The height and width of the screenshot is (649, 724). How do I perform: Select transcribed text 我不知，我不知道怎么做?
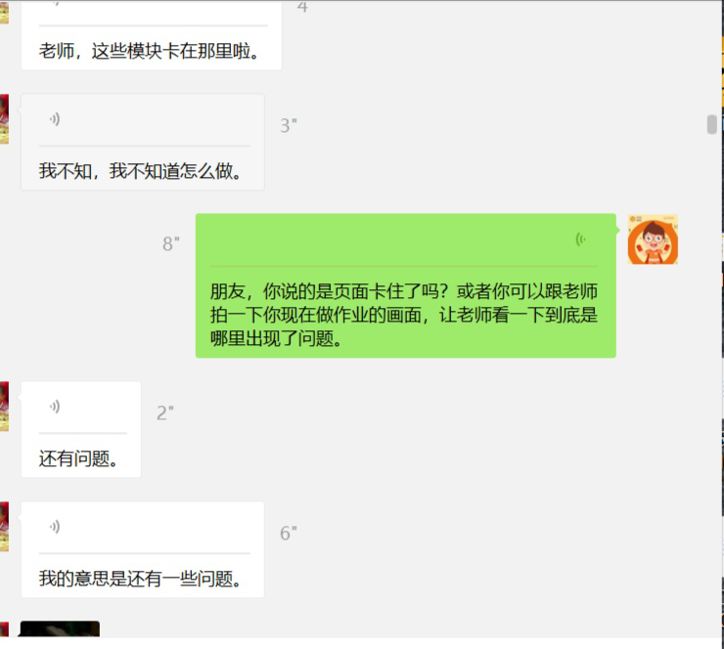point(140,171)
